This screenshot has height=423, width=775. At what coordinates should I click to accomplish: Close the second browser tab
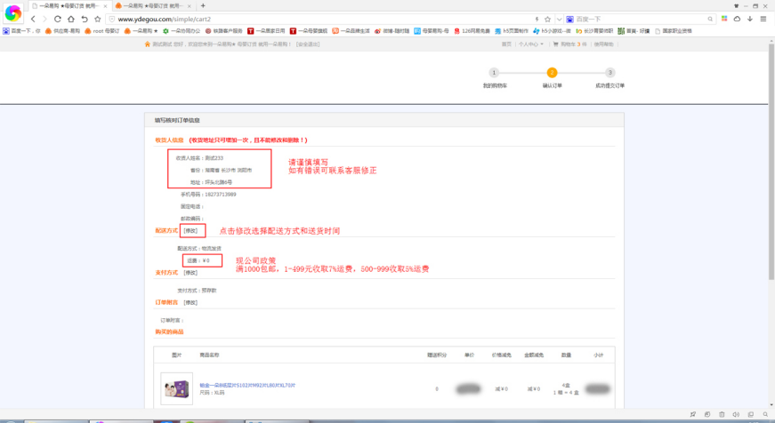190,6
